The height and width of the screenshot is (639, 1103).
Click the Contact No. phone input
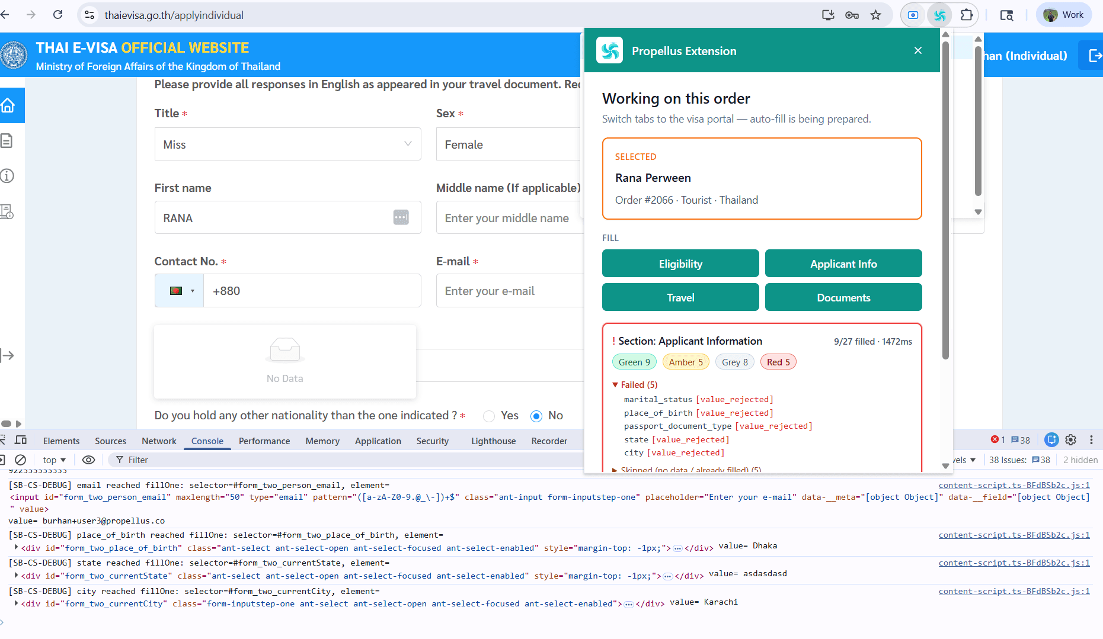pos(312,290)
